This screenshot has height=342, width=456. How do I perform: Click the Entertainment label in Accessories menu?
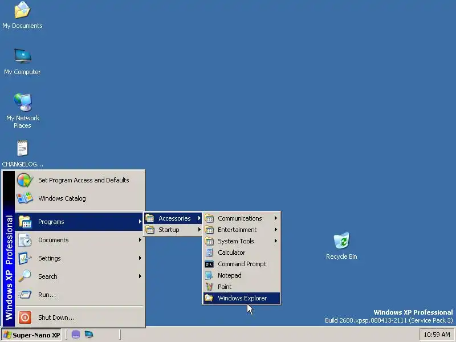click(237, 230)
